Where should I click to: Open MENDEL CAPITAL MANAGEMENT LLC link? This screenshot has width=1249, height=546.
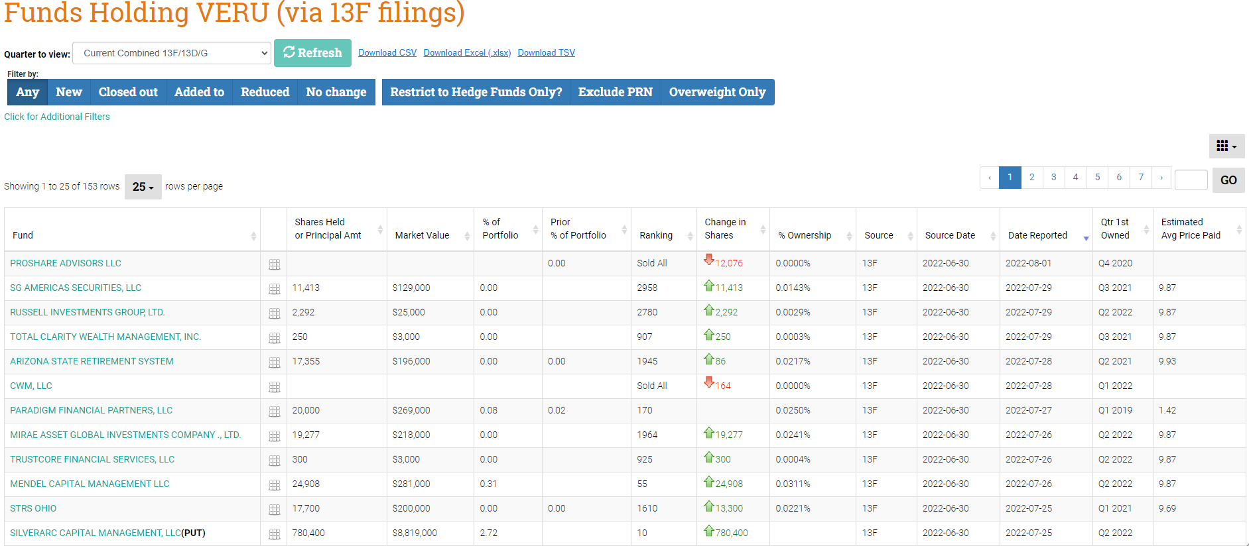click(x=90, y=484)
